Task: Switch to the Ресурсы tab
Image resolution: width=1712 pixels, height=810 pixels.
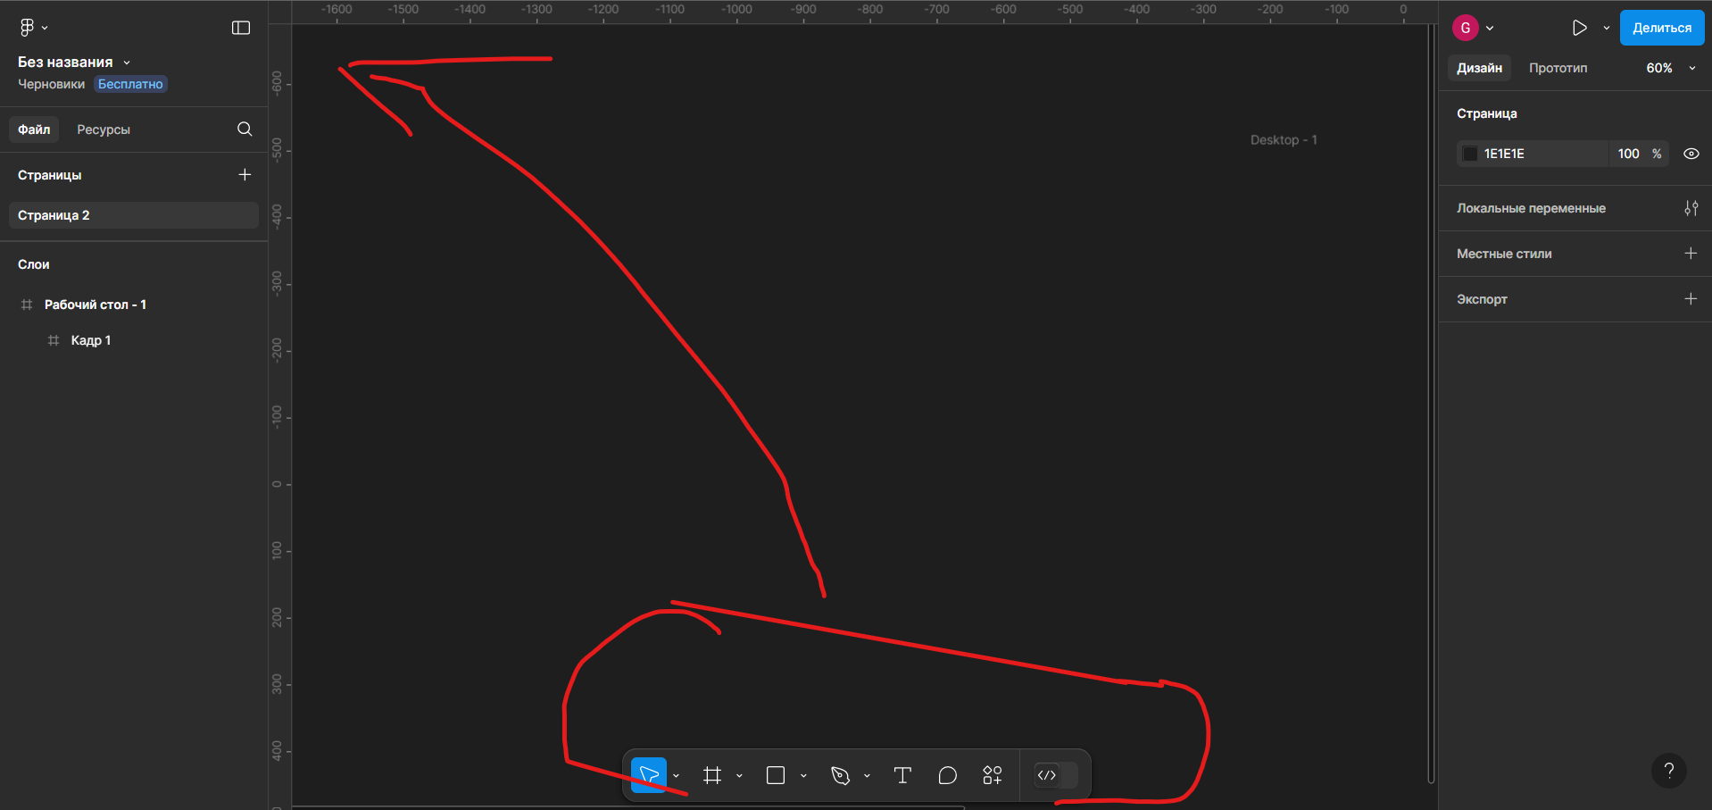Action: 104,129
